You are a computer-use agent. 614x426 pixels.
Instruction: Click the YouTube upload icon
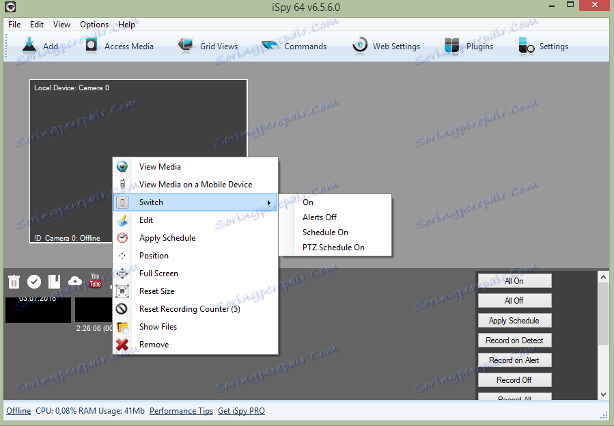(x=95, y=280)
